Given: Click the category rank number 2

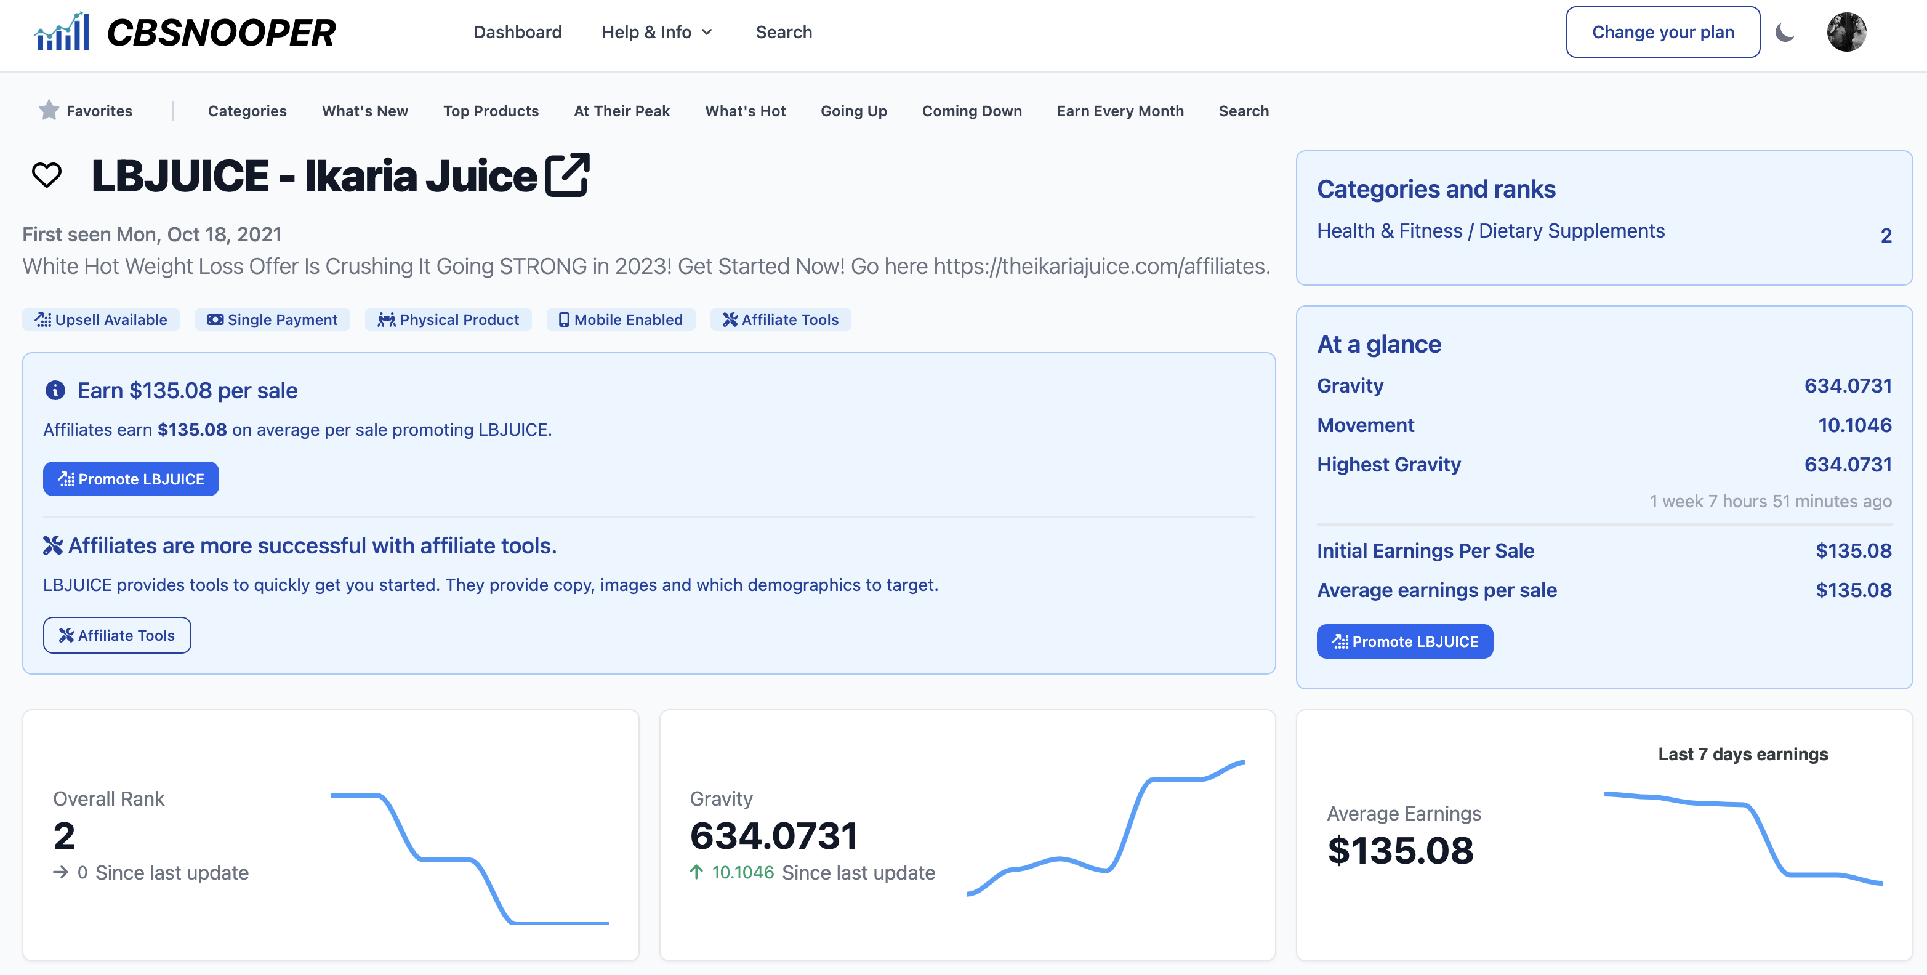Looking at the screenshot, I should coord(1886,236).
